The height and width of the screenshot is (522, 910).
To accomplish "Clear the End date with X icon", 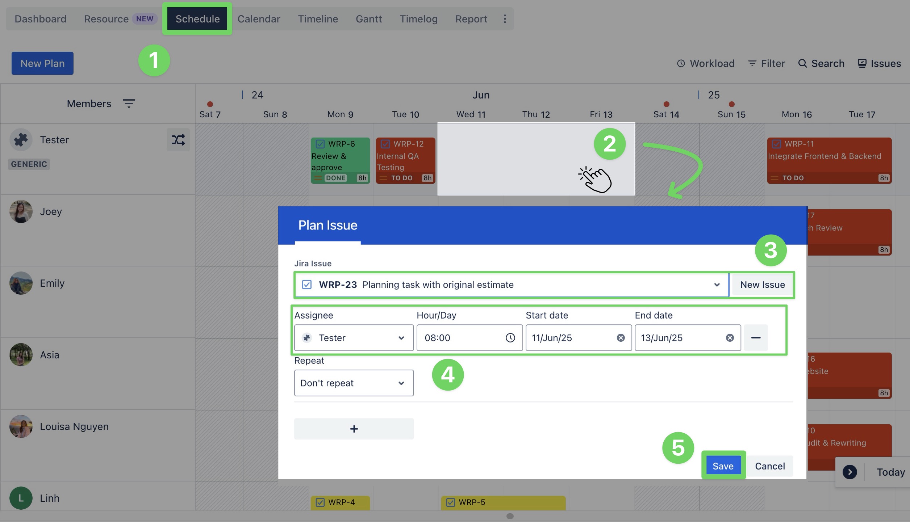I will coord(730,338).
